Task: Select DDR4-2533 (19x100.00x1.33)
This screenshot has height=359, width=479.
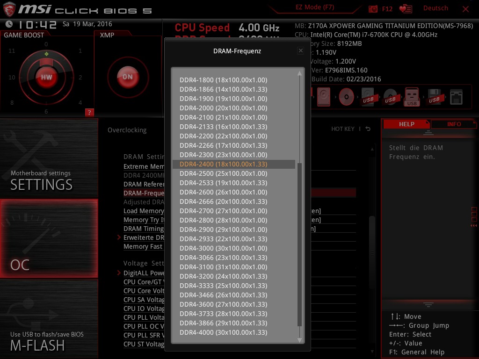Action: [234, 183]
